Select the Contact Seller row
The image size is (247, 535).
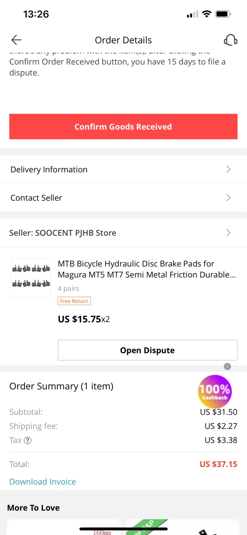pyautogui.click(x=107, y=198)
